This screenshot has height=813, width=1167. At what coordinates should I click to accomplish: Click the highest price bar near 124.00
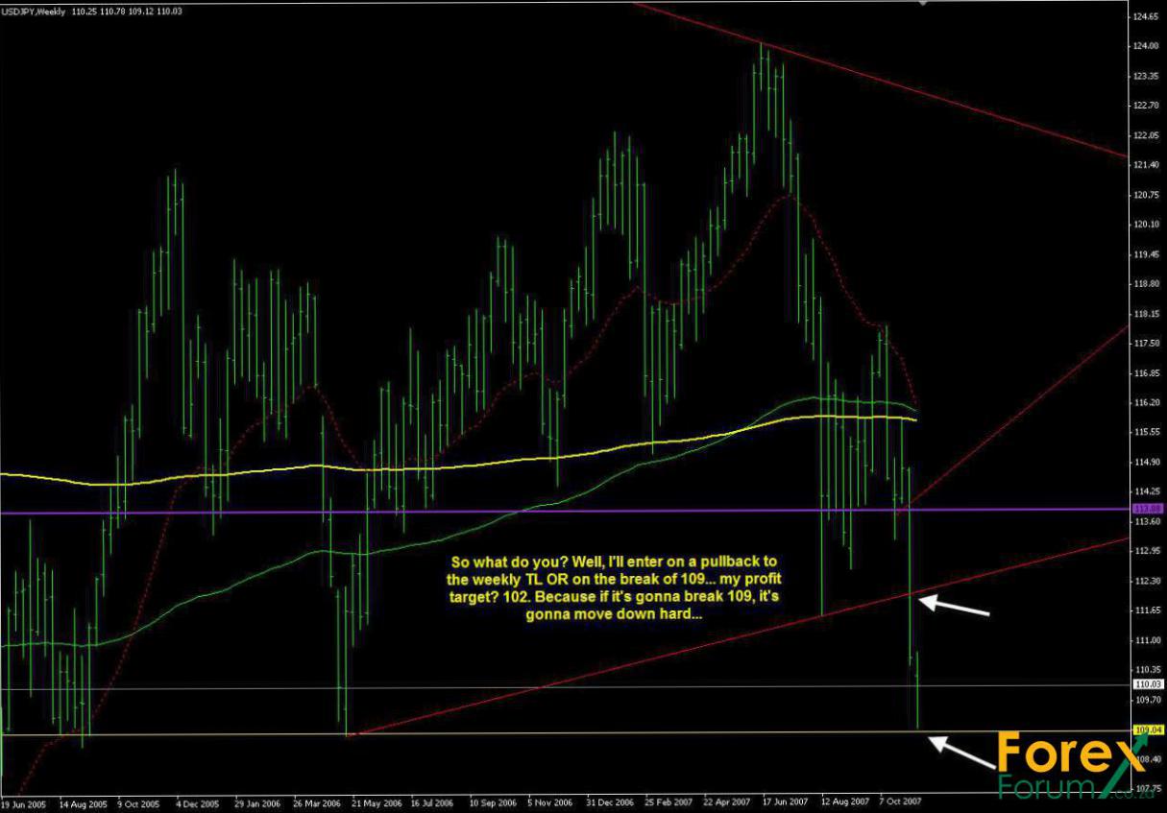coord(762,77)
